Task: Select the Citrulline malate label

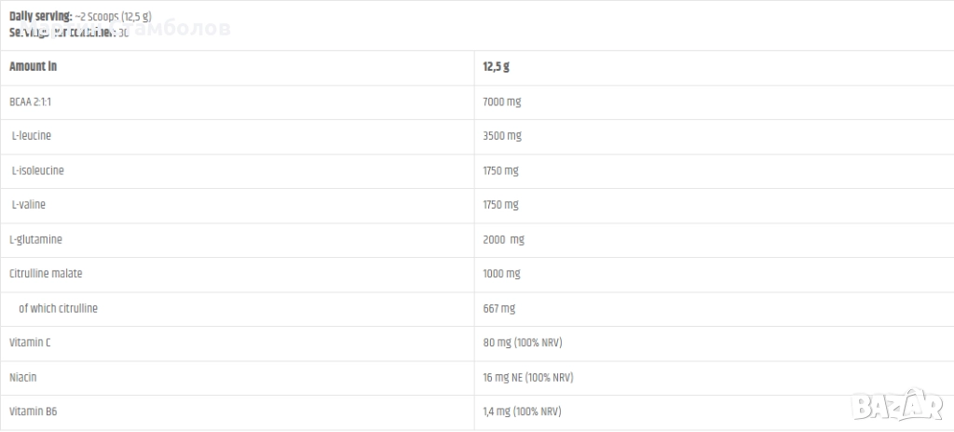Action: 46,274
